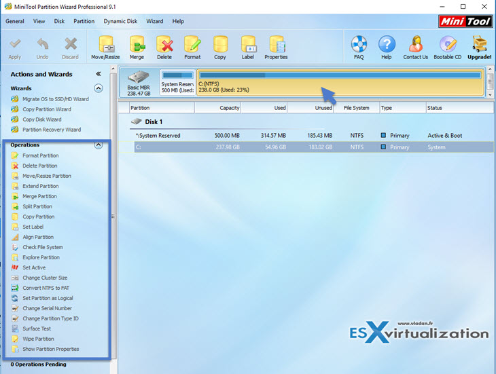Image resolution: width=496 pixels, height=374 pixels.
Task: Click Extend Partition operation
Action: [x=35, y=186]
